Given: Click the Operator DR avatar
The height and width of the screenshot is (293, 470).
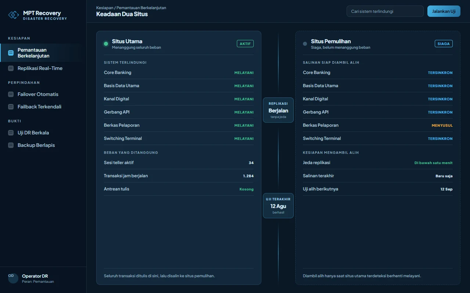Looking at the screenshot, I should (x=13, y=278).
